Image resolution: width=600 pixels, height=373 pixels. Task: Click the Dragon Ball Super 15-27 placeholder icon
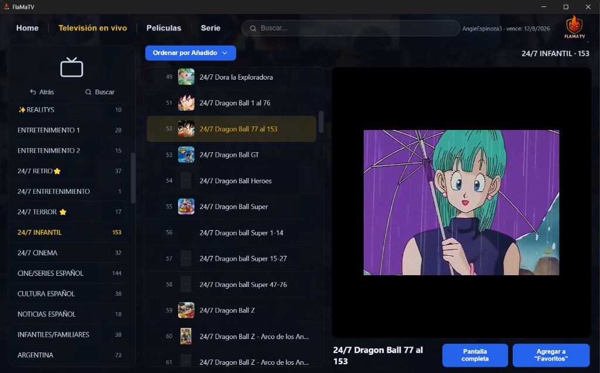[x=186, y=259]
